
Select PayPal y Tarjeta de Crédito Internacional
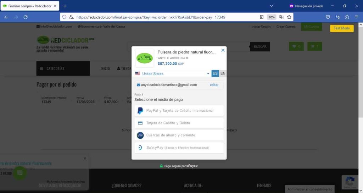click(179, 111)
